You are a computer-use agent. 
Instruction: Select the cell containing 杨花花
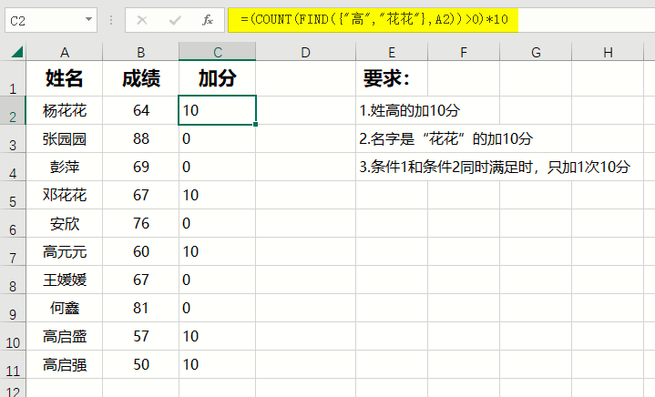(65, 110)
